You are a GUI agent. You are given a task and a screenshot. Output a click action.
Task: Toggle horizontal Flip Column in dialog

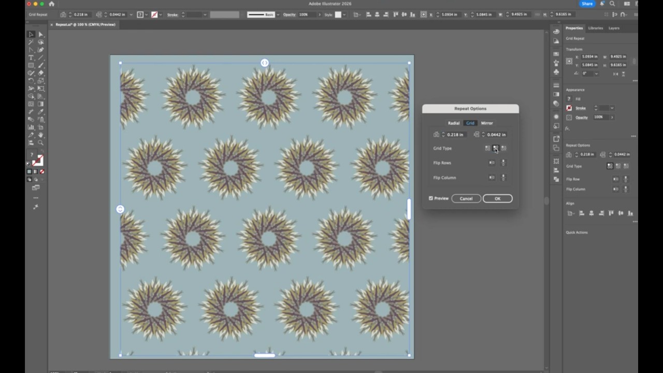492,178
